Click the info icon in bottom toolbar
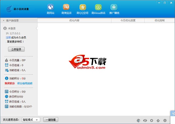This screenshot has width=175, height=124. pos(165,121)
